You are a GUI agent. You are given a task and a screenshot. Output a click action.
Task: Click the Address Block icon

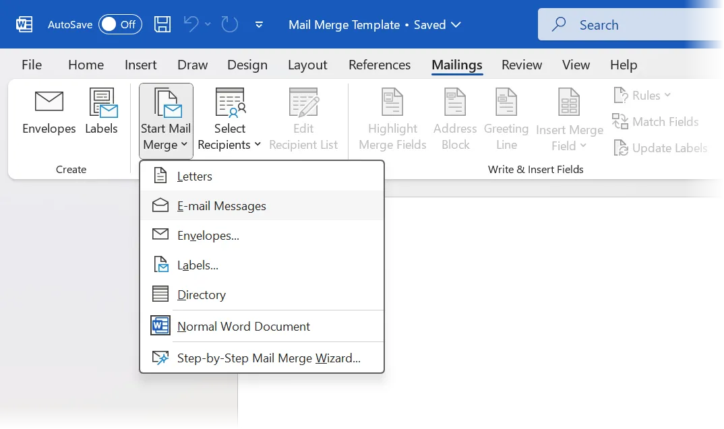(x=455, y=102)
